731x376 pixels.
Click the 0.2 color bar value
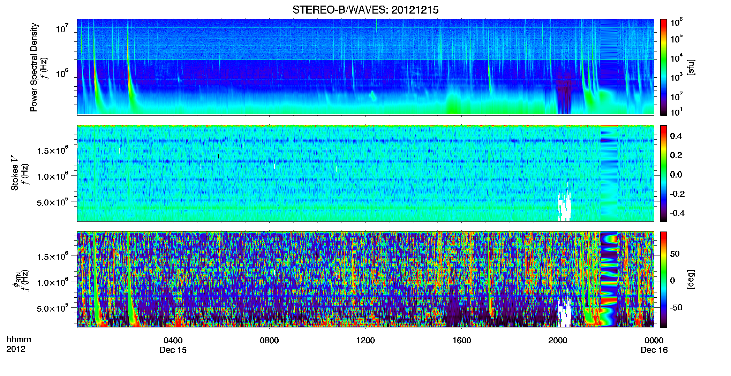[676, 155]
